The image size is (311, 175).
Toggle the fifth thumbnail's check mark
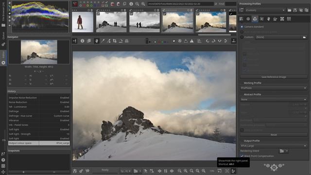point(198,14)
